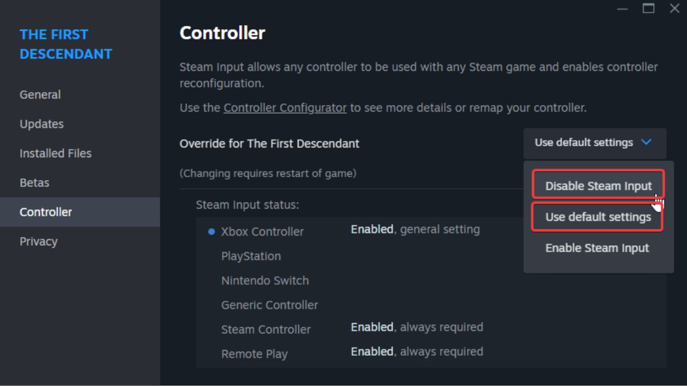This screenshot has width=687, height=386.
Task: Click the Remote Play status row
Action: coord(254,353)
